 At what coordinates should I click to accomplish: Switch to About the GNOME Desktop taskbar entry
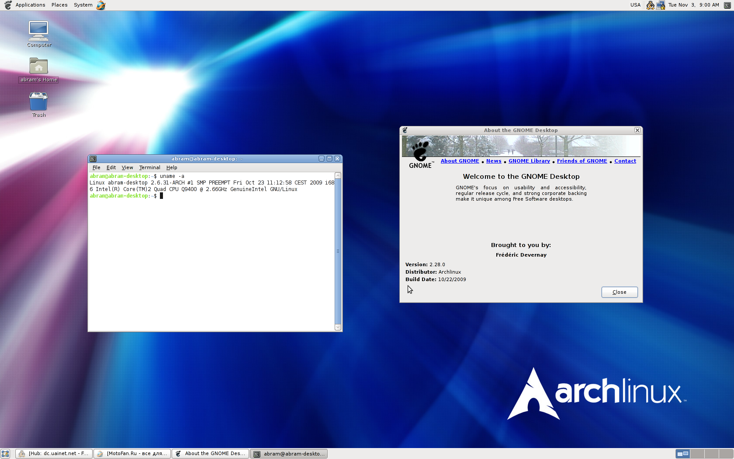pyautogui.click(x=210, y=454)
